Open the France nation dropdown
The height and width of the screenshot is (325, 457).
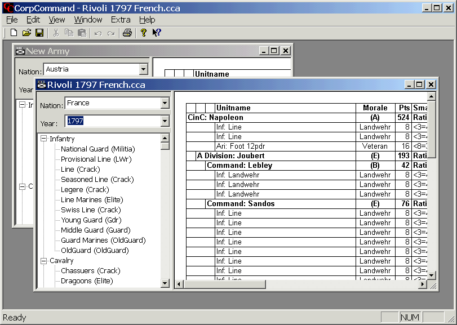[165, 103]
